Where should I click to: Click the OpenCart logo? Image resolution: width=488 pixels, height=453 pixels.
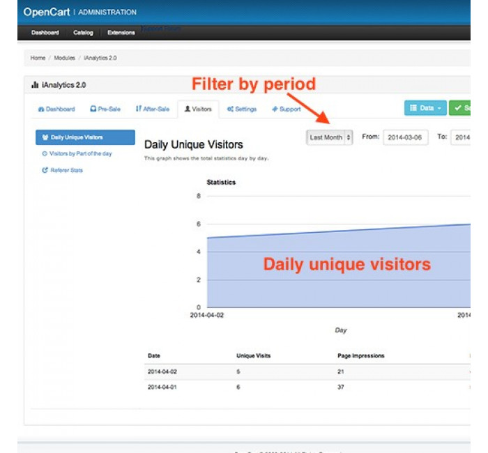[x=47, y=12]
